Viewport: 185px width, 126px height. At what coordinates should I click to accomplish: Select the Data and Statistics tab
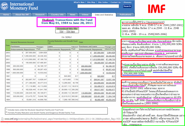click(x=104, y=15)
